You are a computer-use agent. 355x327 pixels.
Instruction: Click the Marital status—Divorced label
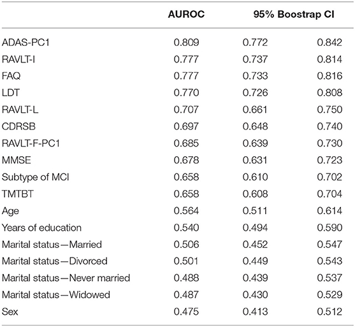coord(55,261)
